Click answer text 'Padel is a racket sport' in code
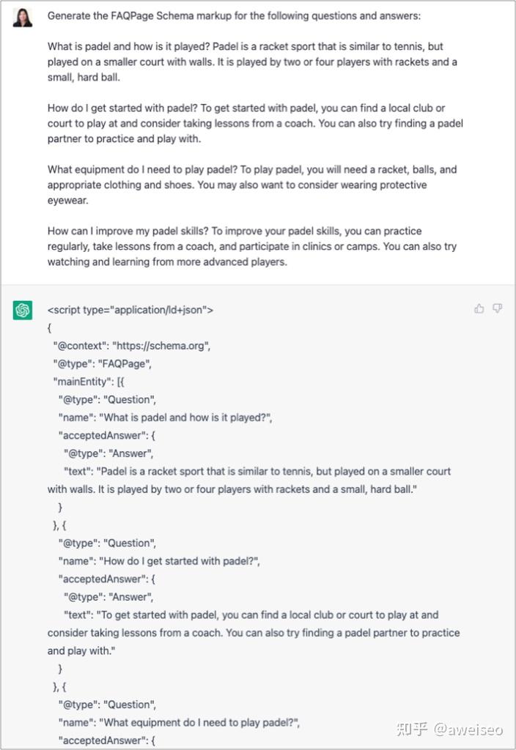The height and width of the screenshot is (750, 516). pos(249,480)
